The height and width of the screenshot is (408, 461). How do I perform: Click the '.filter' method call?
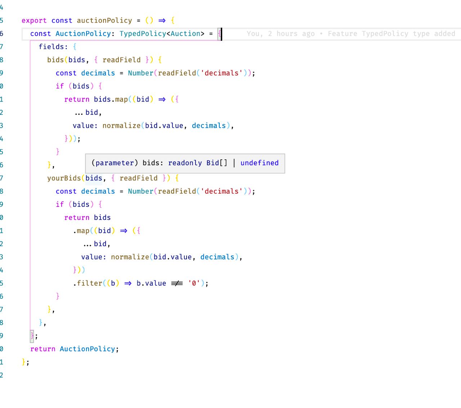click(x=88, y=283)
